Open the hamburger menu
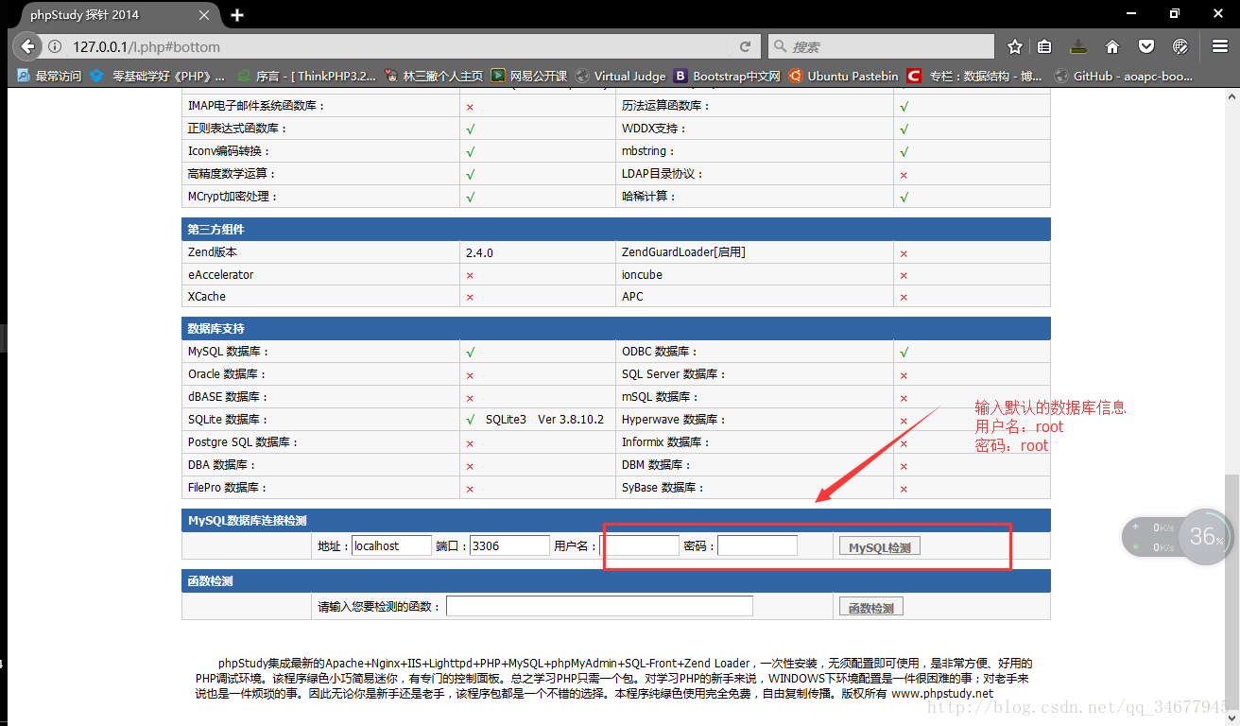The image size is (1240, 726). coord(1220,46)
